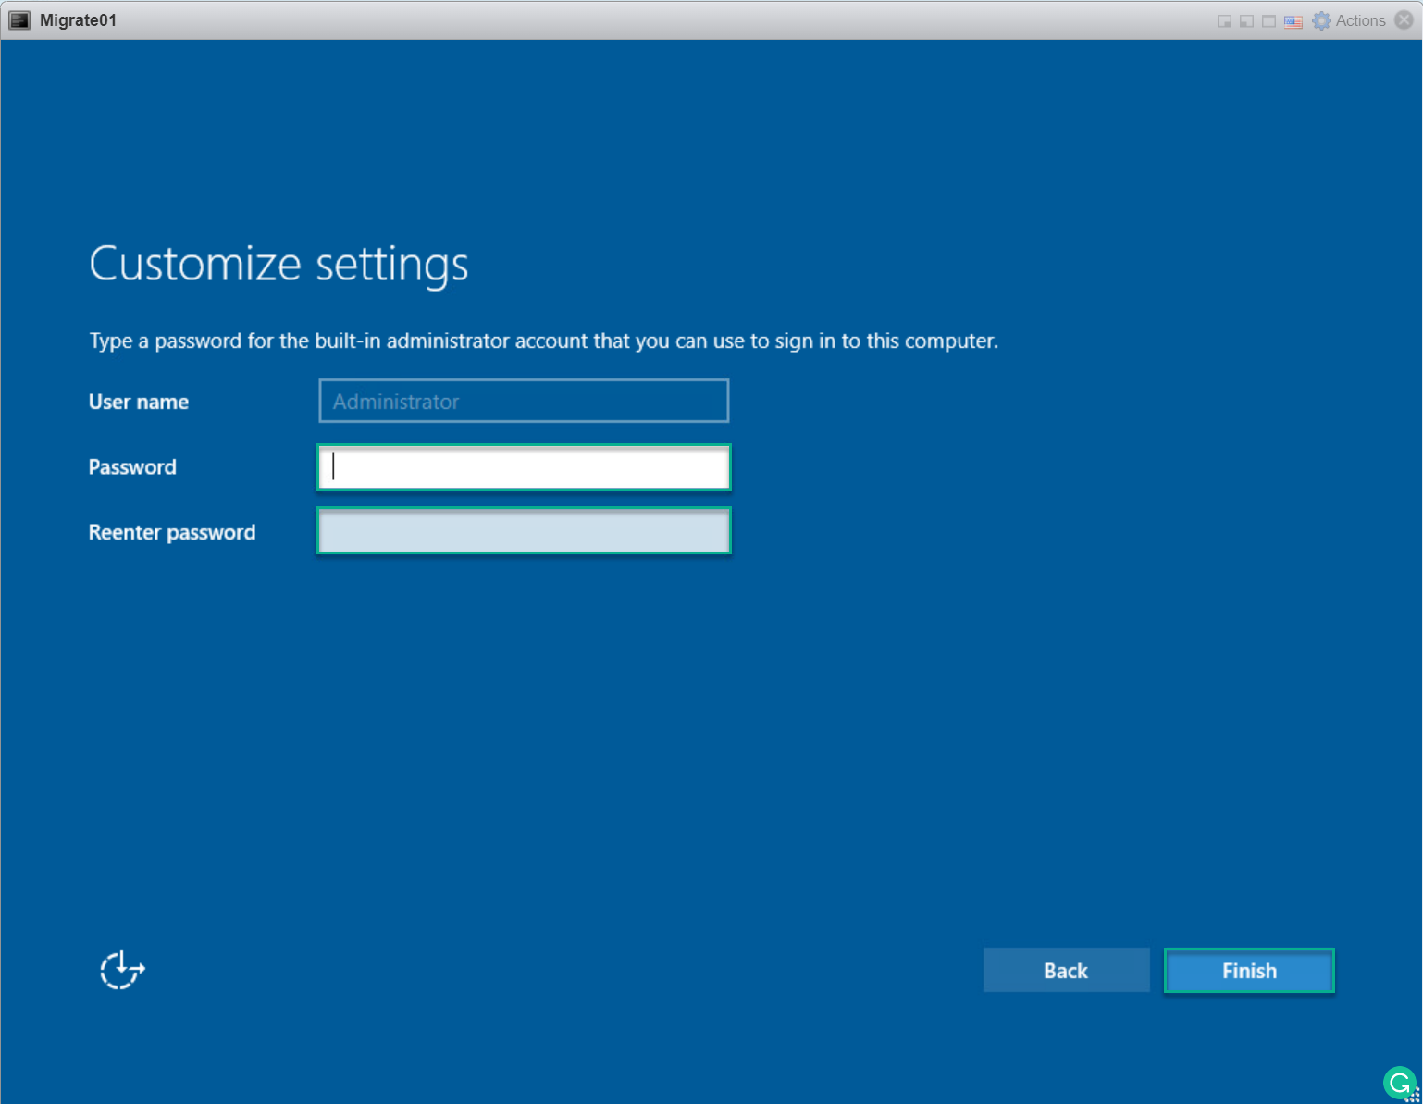Click the third full-window size icon
Screen dimensions: 1423x1104
tap(1268, 21)
